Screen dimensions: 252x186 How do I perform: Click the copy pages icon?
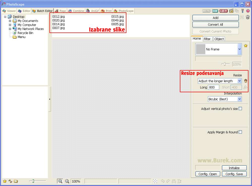tap(237, 11)
